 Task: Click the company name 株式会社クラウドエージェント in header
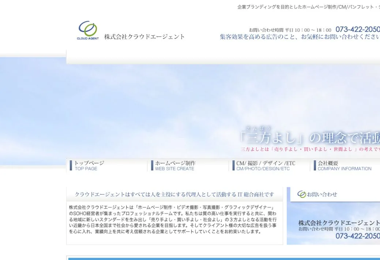point(144,37)
